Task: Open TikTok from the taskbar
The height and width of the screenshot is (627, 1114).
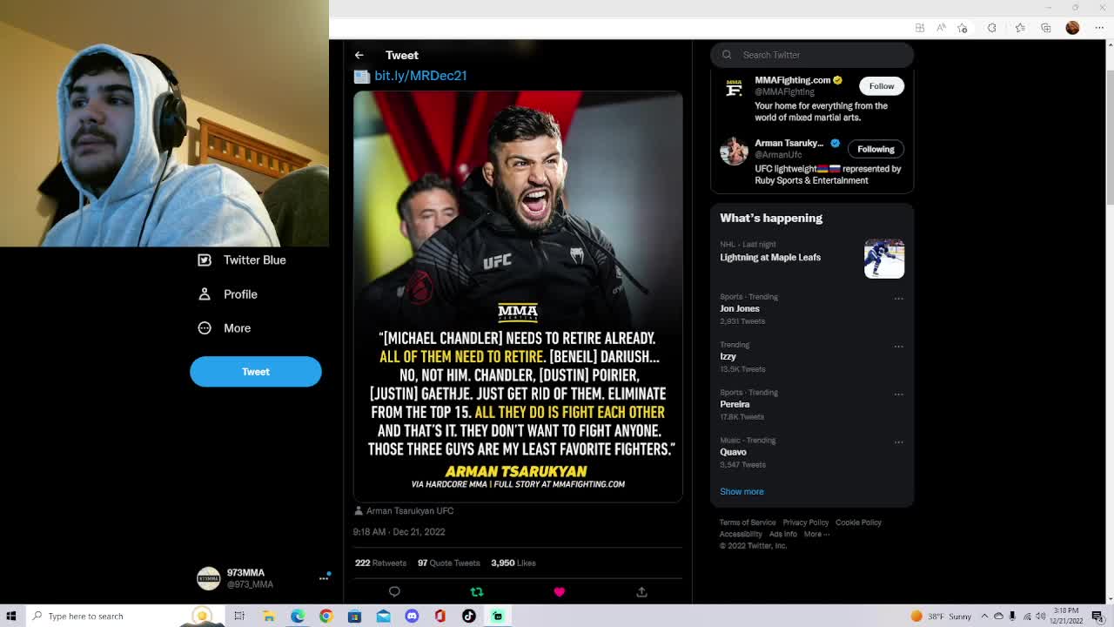Action: point(468,617)
